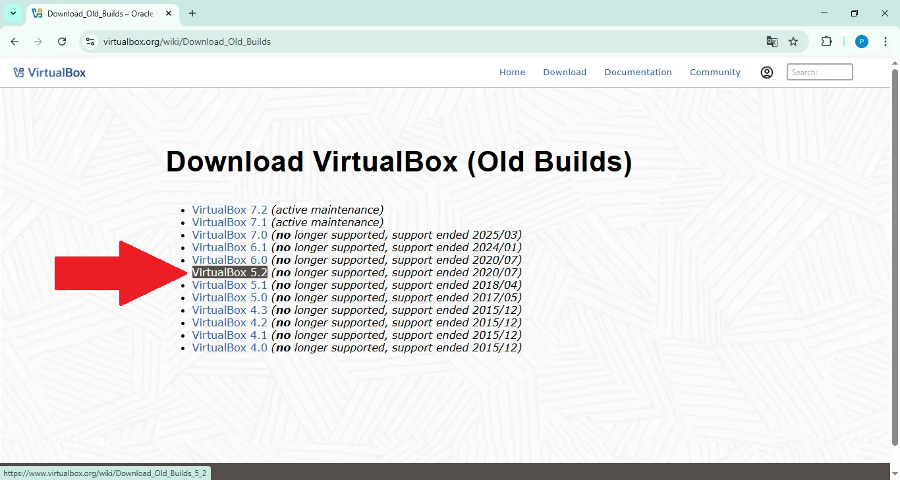Open the Chrome profile avatar
900x480 pixels.
pyautogui.click(x=861, y=41)
